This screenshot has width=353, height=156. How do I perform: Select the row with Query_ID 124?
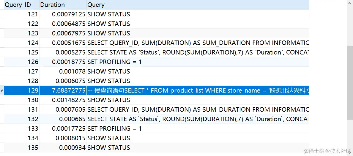tap(157, 43)
